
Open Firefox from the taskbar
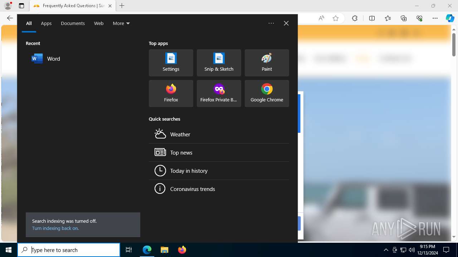click(182, 250)
